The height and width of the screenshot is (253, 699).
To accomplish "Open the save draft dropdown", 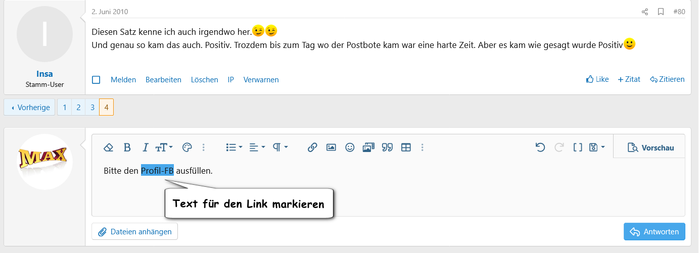I will click(x=597, y=147).
